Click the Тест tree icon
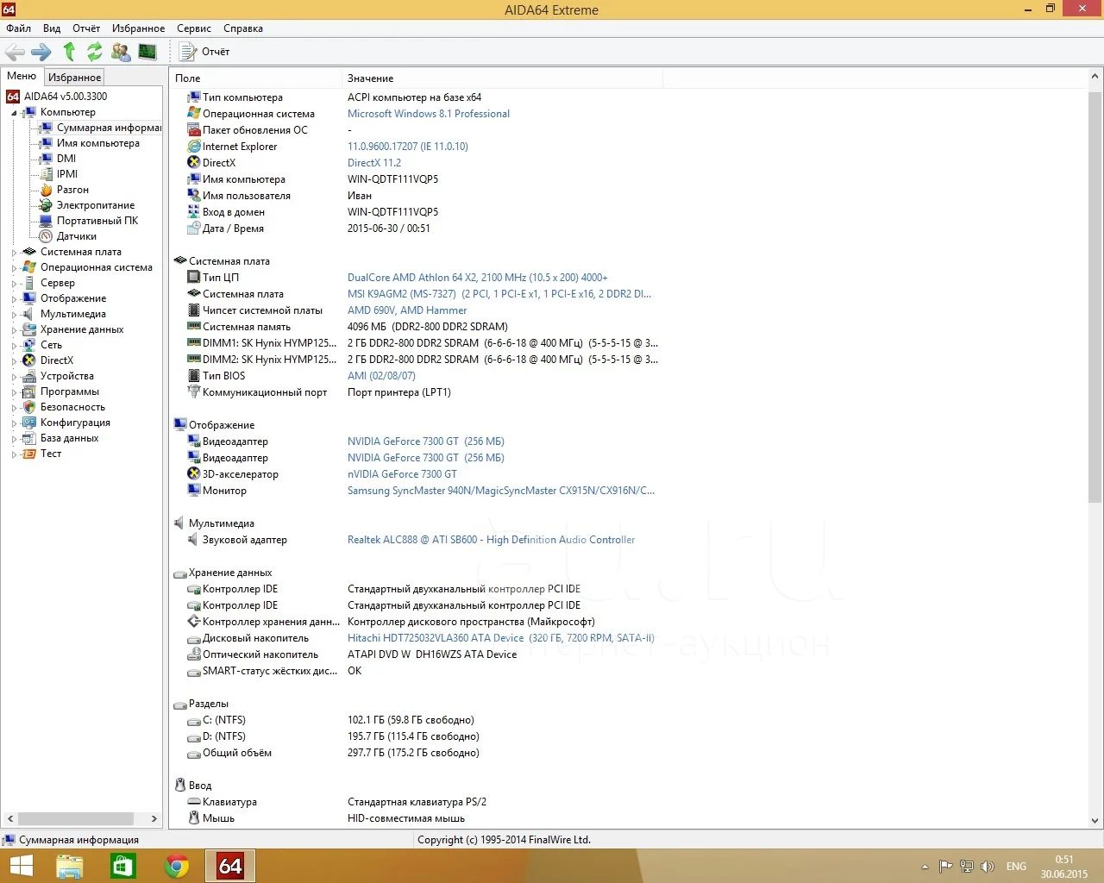Screen dimensions: 1104x883 [29, 454]
